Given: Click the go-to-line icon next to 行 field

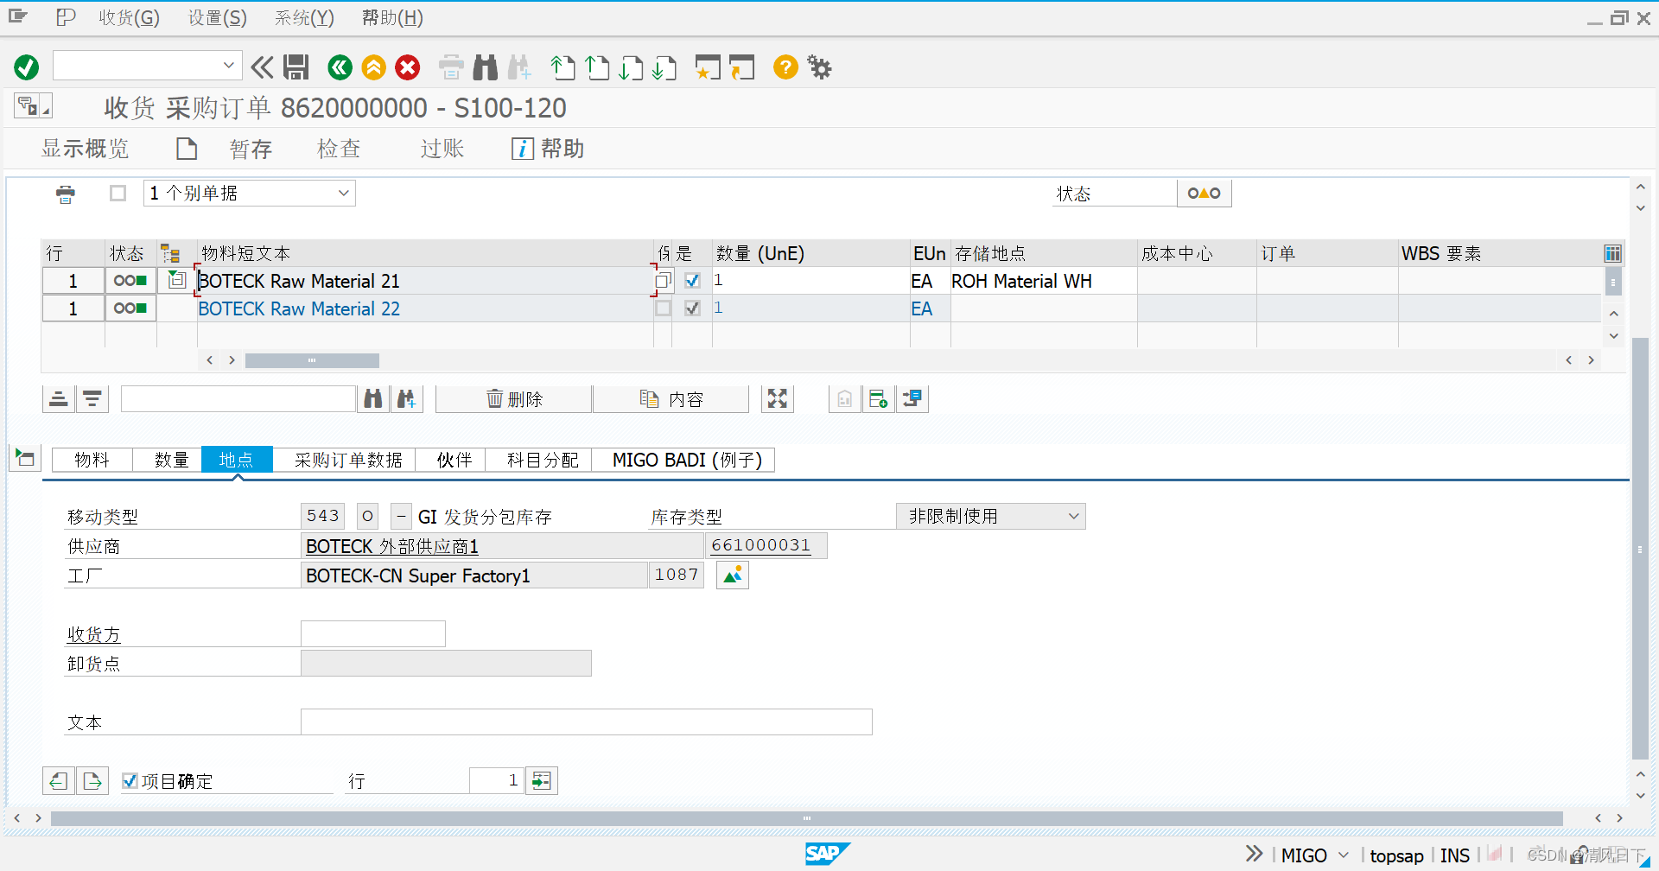Looking at the screenshot, I should [542, 780].
